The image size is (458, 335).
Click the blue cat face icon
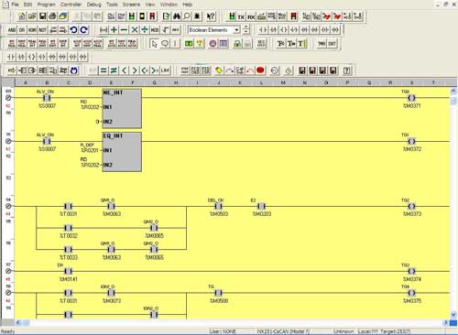(x=73, y=70)
